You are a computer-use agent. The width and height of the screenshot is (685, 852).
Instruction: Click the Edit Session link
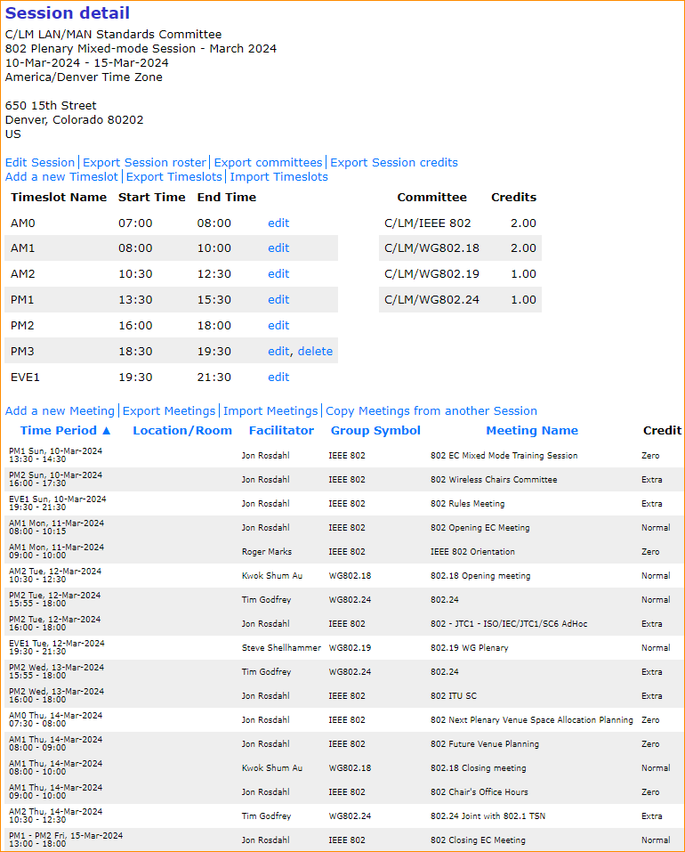pyautogui.click(x=40, y=162)
